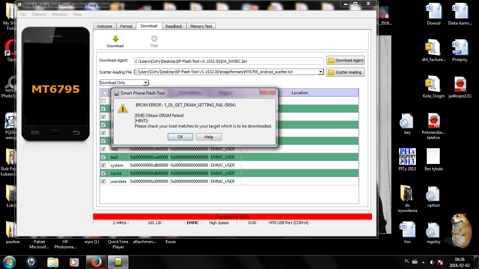Uncheck the system partition checkbox
The width and height of the screenshot is (479, 269).
[x=103, y=165]
